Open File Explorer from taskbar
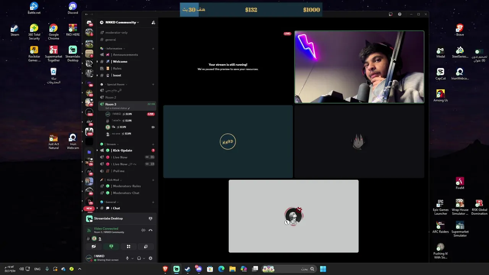 point(232,269)
